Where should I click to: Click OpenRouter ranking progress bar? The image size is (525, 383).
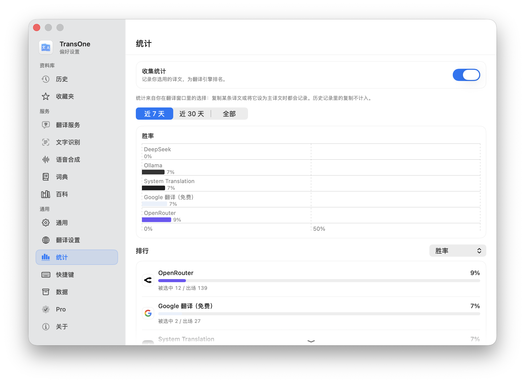[319, 281]
